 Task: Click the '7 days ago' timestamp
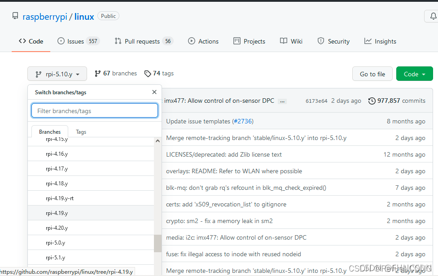[x=410, y=188]
